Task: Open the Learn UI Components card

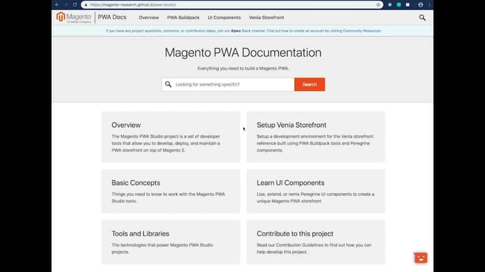Action: [316, 191]
